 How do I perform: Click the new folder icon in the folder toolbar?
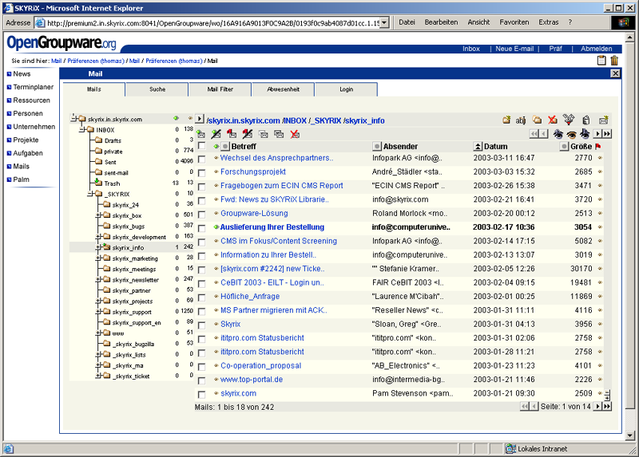click(x=506, y=120)
